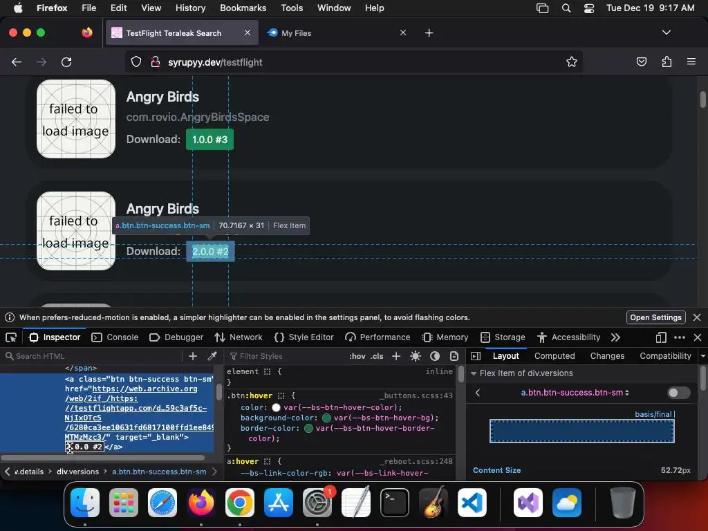708x531 pixels.
Task: Open the Pocket save icon
Action: coord(641,62)
